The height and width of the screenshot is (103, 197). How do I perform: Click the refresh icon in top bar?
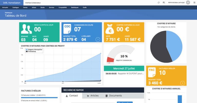[159, 3]
